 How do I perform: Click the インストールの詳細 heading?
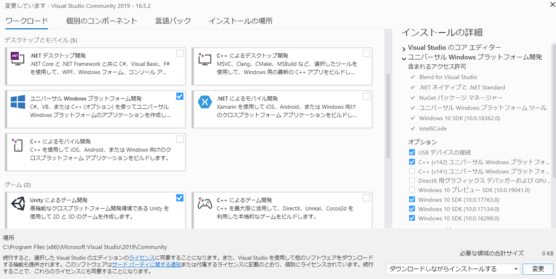point(442,32)
